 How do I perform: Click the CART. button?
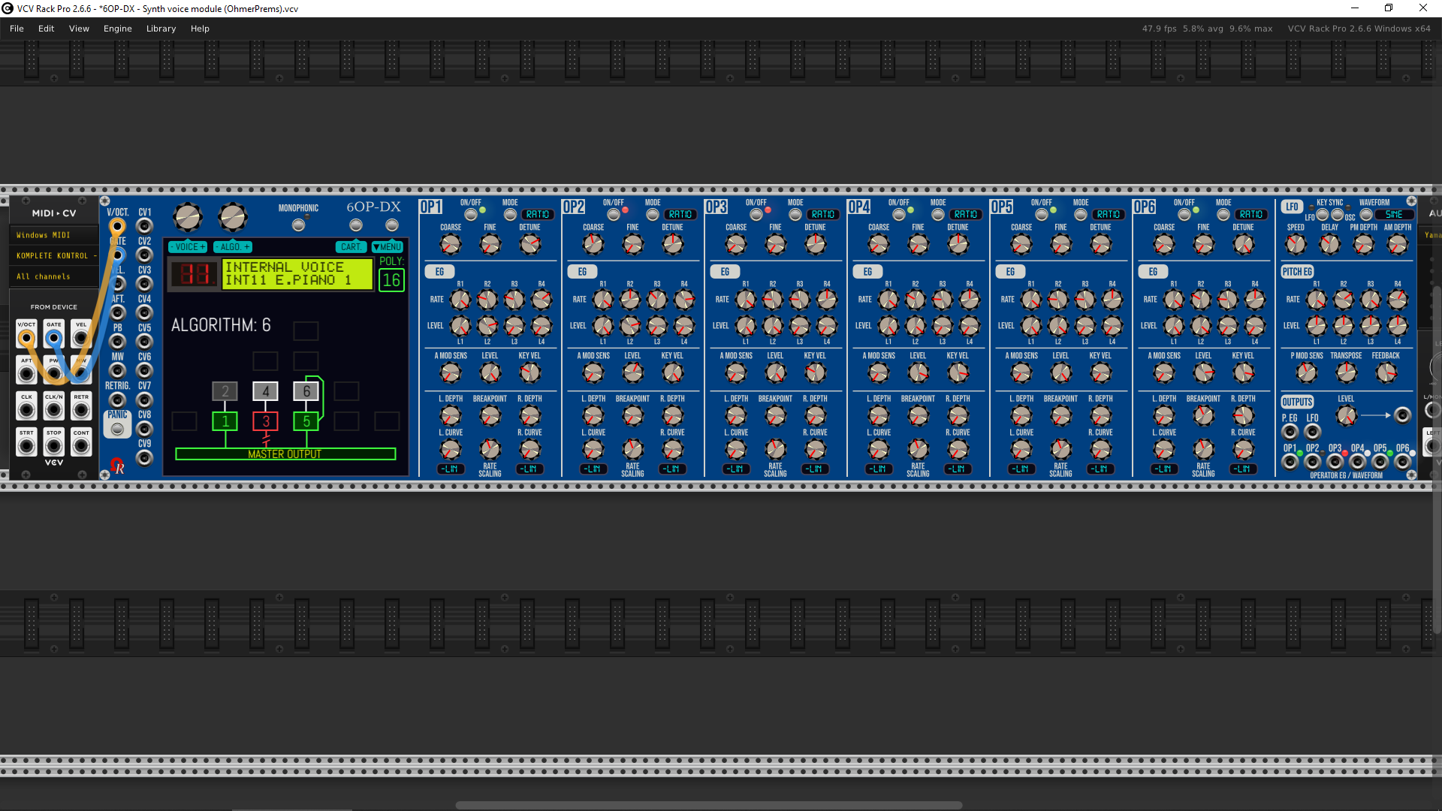351,246
